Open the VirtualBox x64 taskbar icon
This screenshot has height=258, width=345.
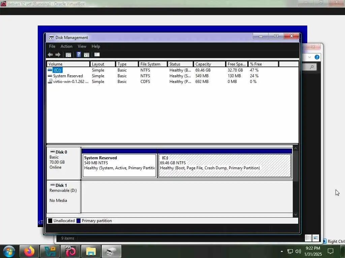click(x=70, y=251)
